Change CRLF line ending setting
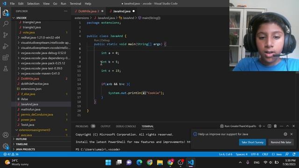 pyautogui.click(x=265, y=154)
